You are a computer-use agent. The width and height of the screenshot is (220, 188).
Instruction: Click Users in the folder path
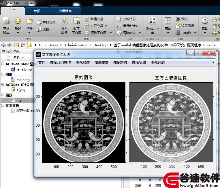[53, 45]
